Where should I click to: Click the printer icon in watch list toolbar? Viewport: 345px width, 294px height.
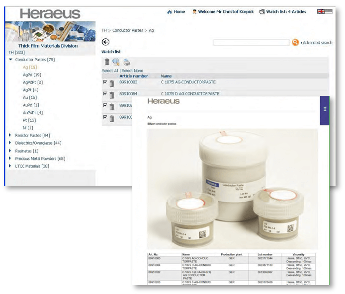click(x=126, y=63)
